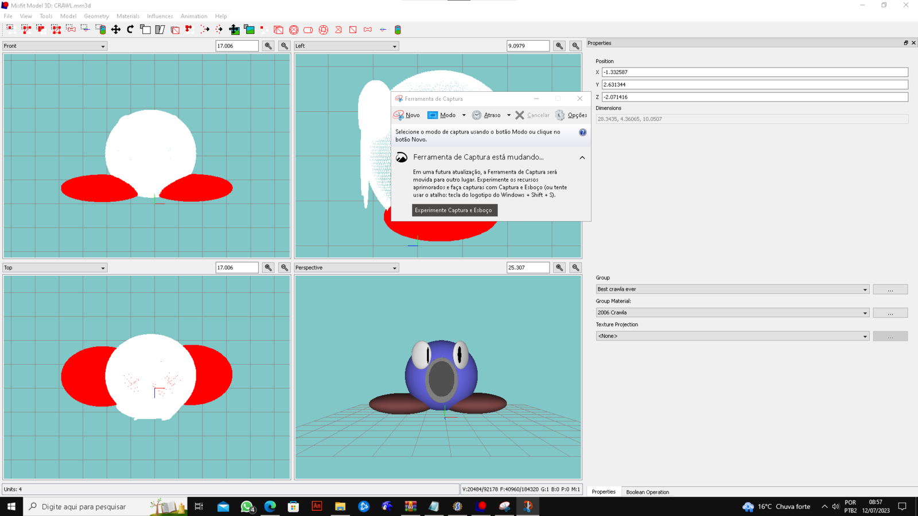This screenshot has height=516, width=918.
Task: Click the ellipsis button next to Group
Action: click(x=890, y=290)
